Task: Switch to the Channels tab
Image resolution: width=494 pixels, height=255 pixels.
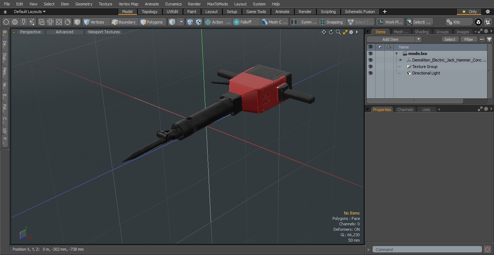Action: point(405,110)
